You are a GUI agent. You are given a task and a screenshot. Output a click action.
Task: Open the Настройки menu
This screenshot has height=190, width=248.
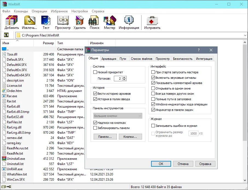click(80, 11)
